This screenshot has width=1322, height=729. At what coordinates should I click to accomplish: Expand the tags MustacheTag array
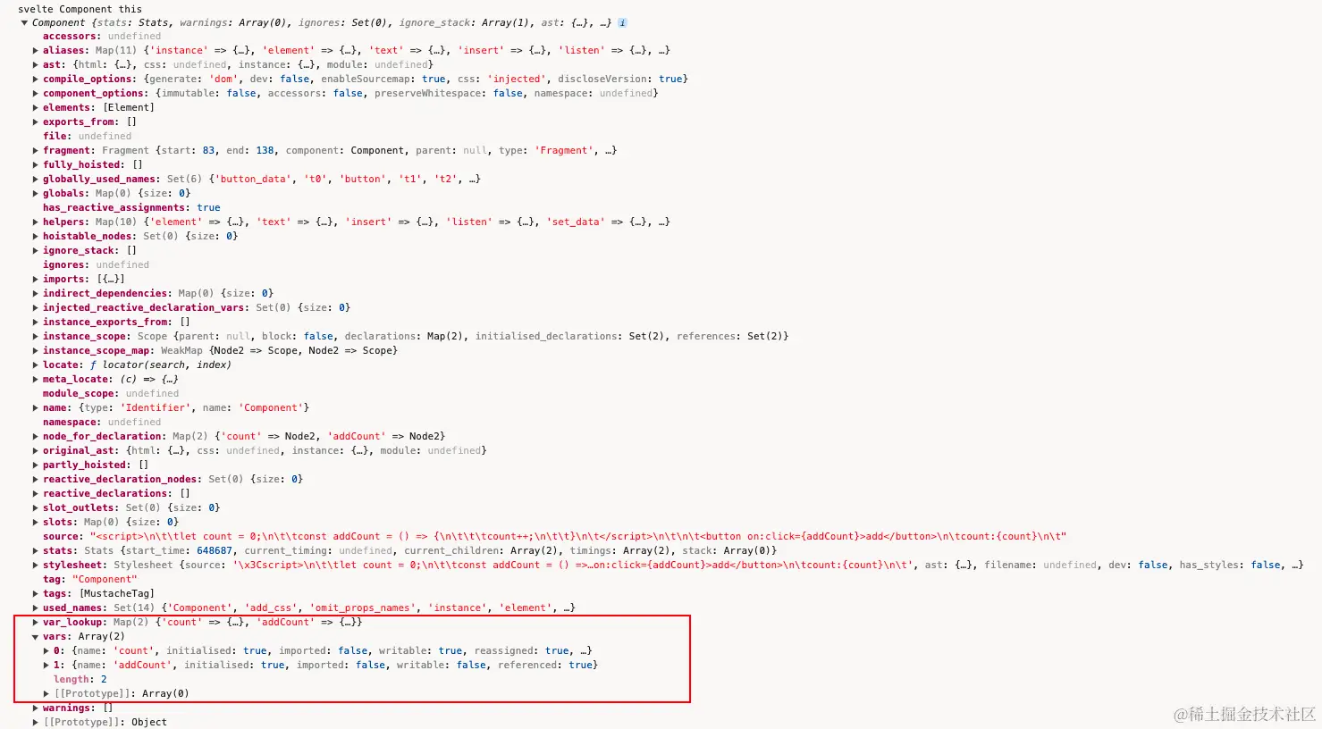pos(35,594)
